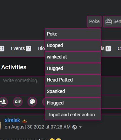Viewport: 121px width, 140px height.
Task: Choose the Head Patted option
Action: [x=73, y=80]
